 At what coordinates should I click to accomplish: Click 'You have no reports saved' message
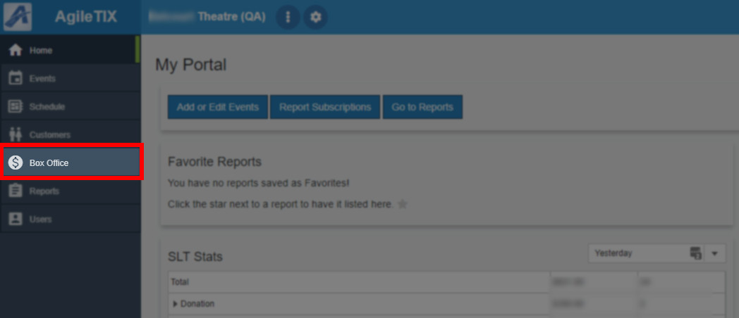coord(259,182)
